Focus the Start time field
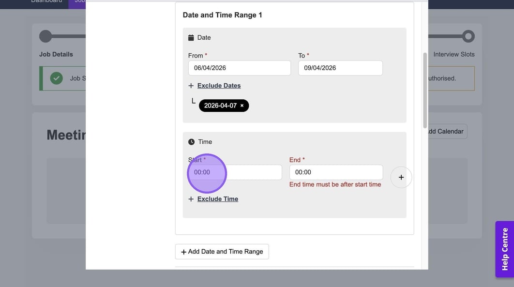The height and width of the screenshot is (287, 514). 235,172
